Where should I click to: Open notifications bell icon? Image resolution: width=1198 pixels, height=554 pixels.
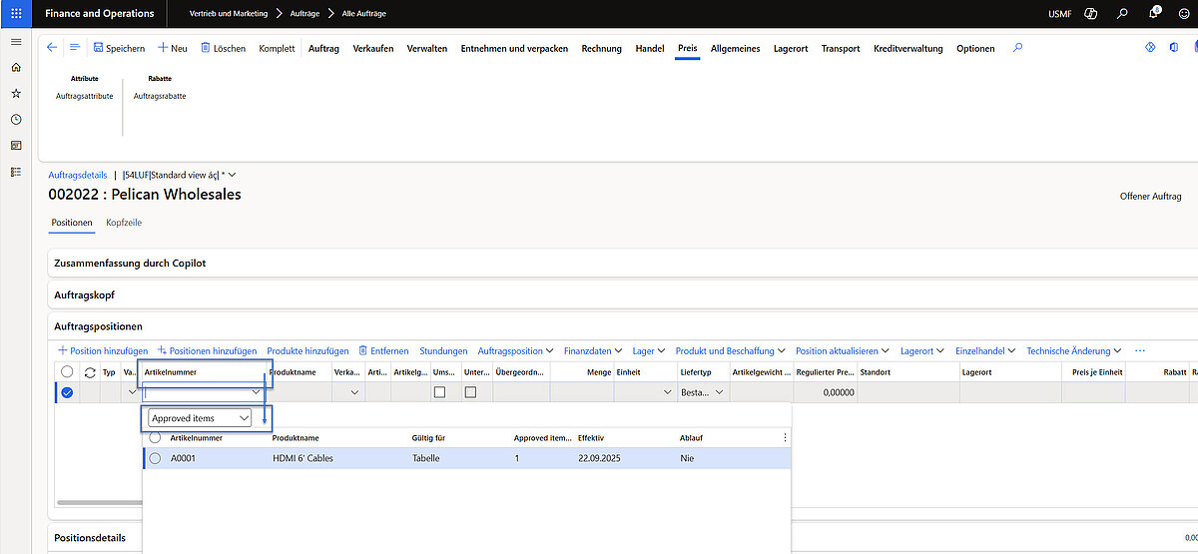(x=1154, y=14)
